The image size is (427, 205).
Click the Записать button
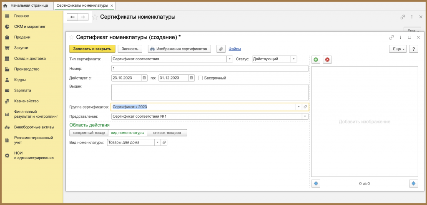[x=130, y=49]
